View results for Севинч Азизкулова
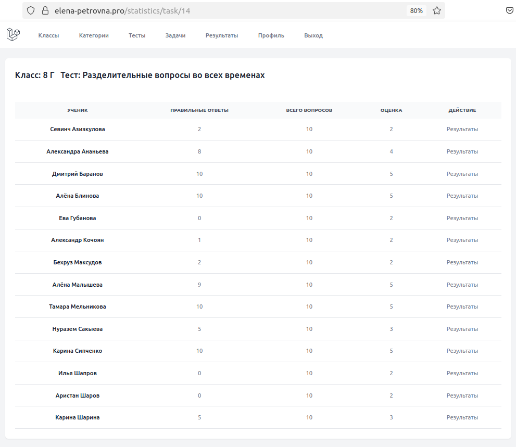Viewport: 516px width, 447px height. (x=462, y=129)
